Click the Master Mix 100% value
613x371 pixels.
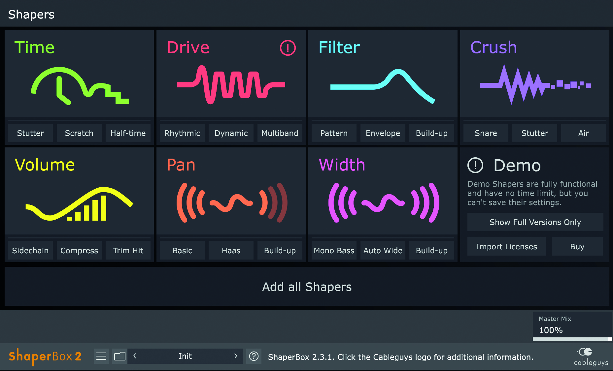551,330
